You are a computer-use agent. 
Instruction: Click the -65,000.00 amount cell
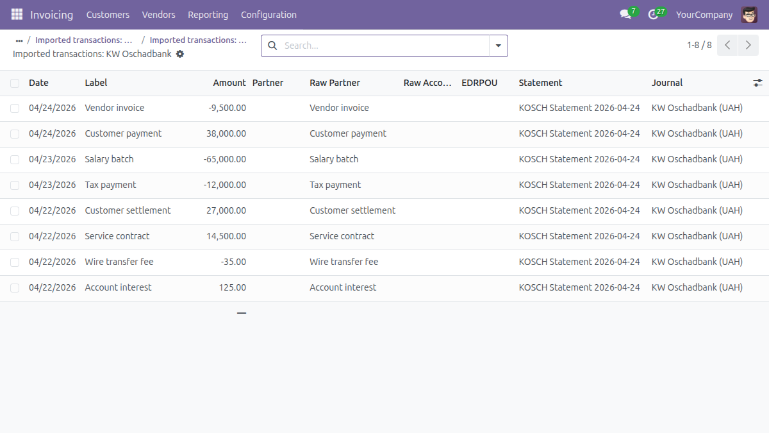pos(225,159)
